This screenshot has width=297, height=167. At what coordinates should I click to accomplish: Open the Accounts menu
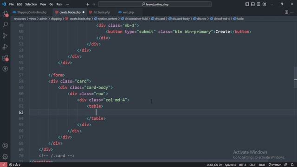(x=5, y=146)
